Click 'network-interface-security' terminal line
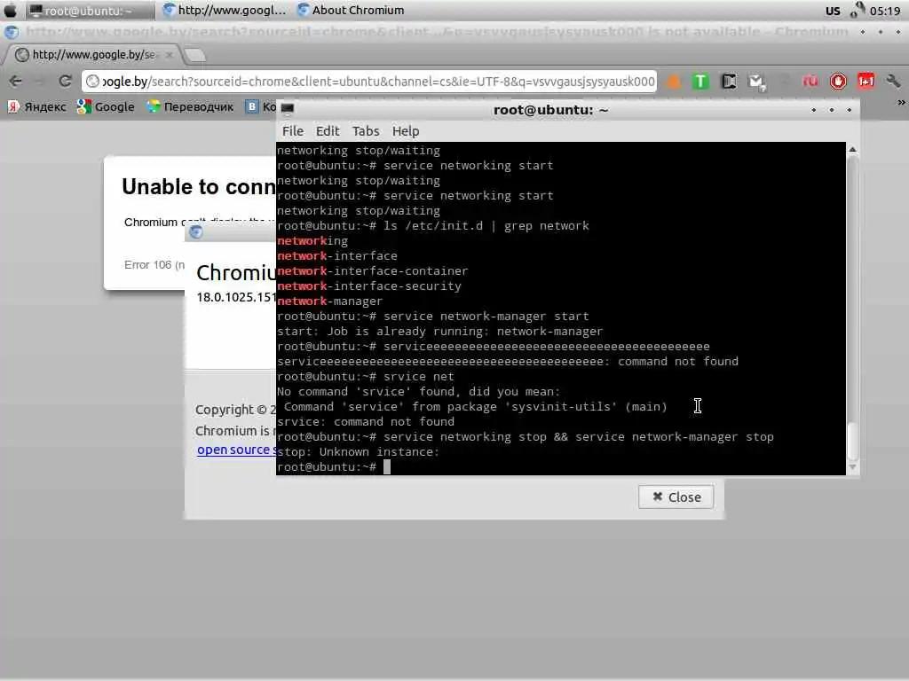The height and width of the screenshot is (681, 909). tap(369, 286)
